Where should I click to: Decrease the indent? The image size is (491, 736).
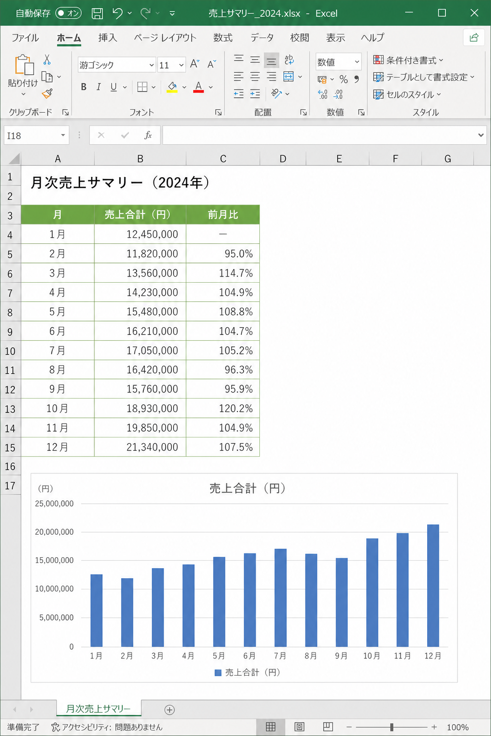(239, 93)
